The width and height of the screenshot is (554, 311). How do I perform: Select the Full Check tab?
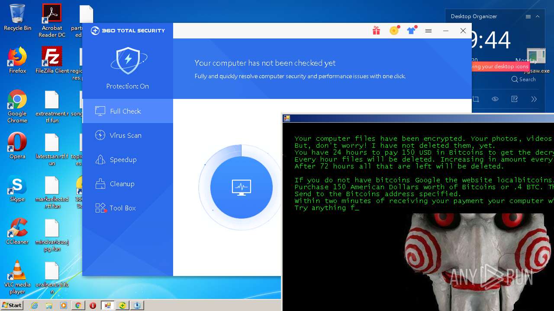(128, 111)
